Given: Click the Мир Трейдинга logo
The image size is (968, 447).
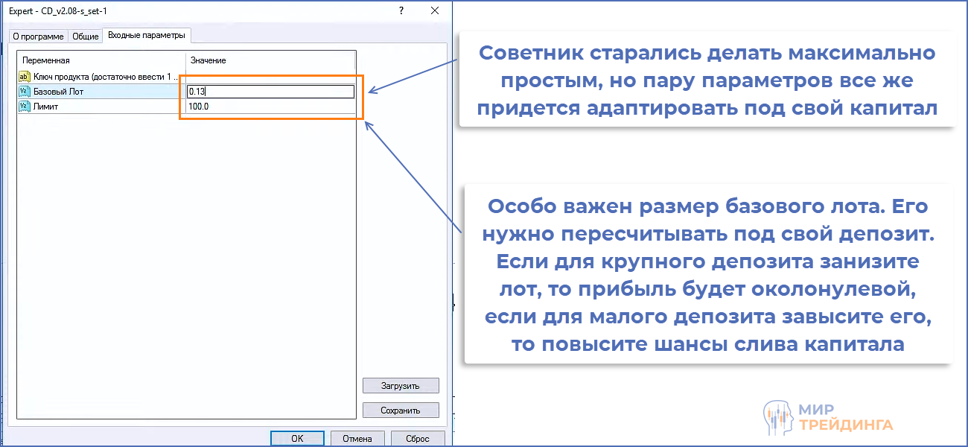Looking at the screenshot, I should pos(828,418).
